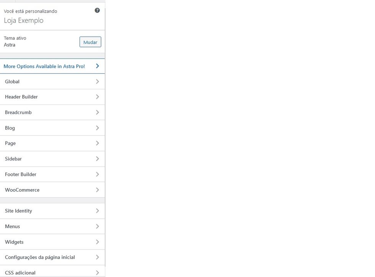Open More Options Available in Astra Pro
375x277 pixels.
52,66
